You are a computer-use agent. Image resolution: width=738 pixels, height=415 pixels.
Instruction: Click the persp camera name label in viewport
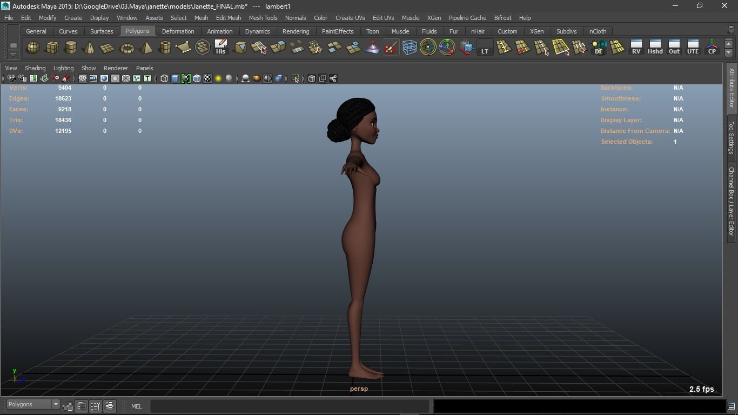coord(359,389)
